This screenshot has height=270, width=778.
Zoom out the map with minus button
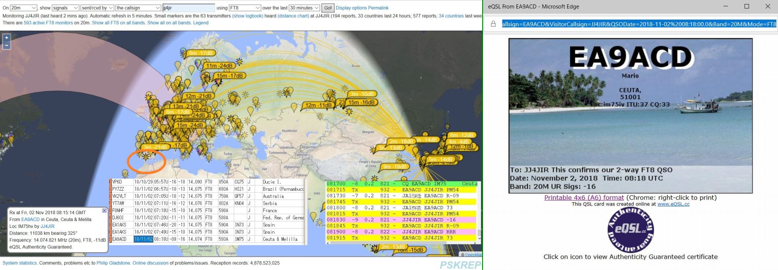tap(6, 46)
